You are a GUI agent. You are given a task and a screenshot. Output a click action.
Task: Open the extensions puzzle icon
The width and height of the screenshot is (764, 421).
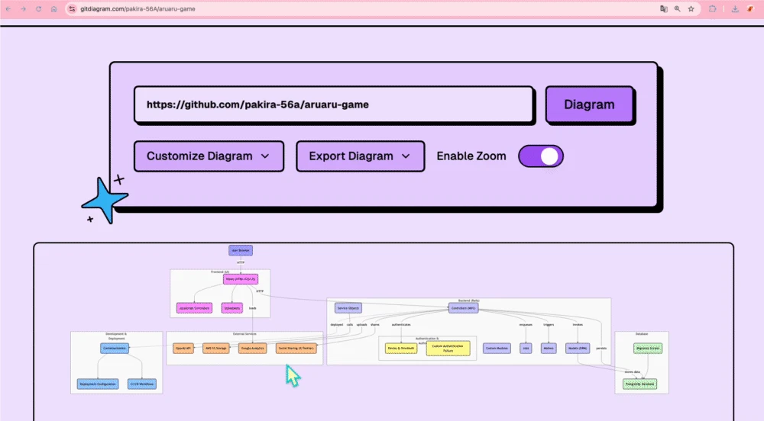tap(712, 8)
